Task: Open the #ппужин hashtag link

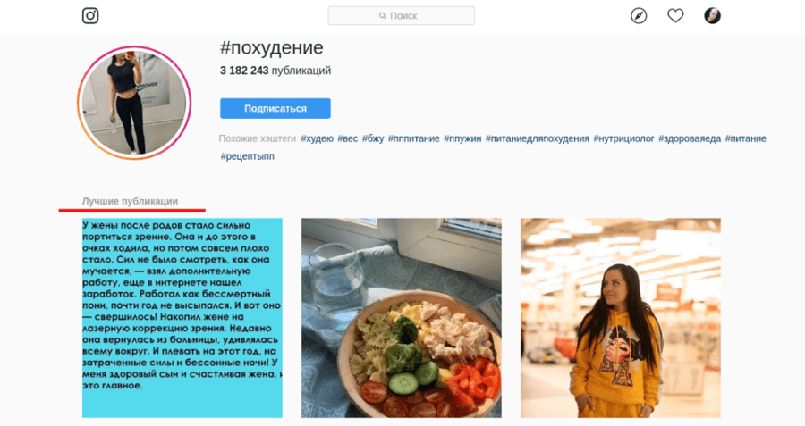Action: 462,138
